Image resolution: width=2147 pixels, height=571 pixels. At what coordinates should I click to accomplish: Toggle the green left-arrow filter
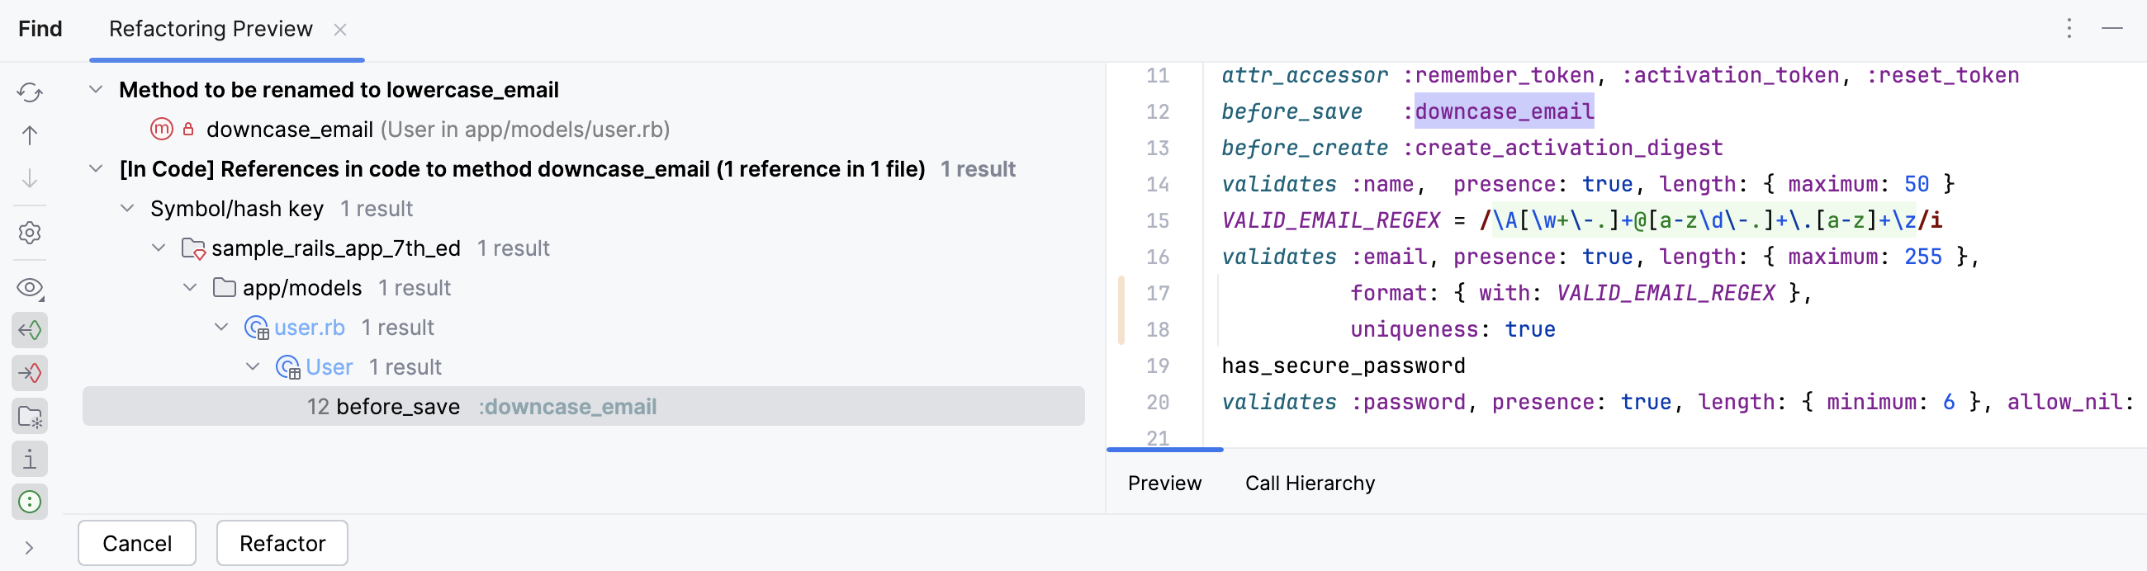point(30,330)
